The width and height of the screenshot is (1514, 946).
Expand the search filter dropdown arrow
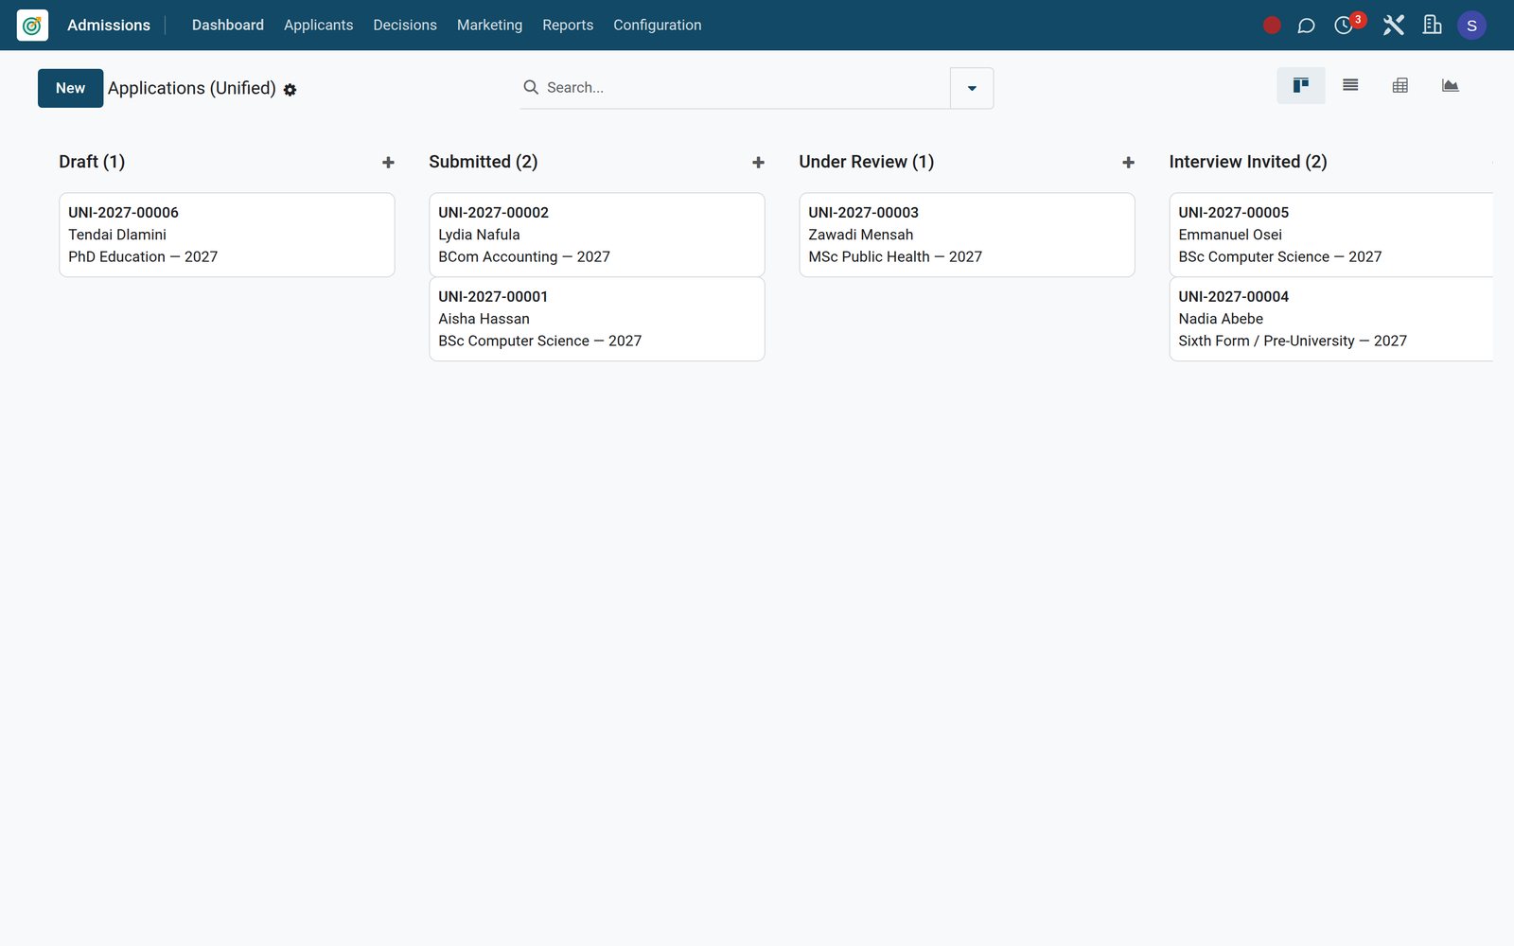pos(972,88)
